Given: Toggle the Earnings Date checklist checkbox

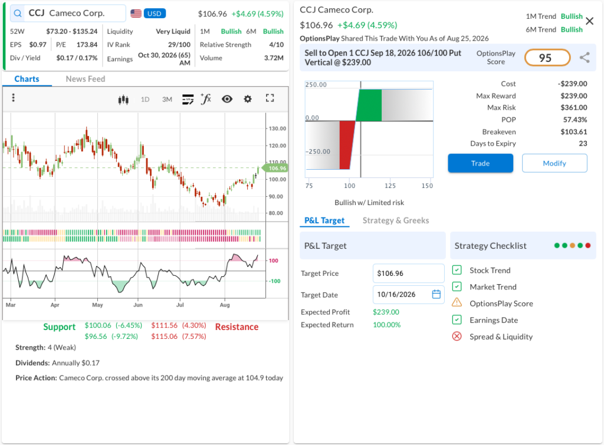Looking at the screenshot, I should coord(457,320).
